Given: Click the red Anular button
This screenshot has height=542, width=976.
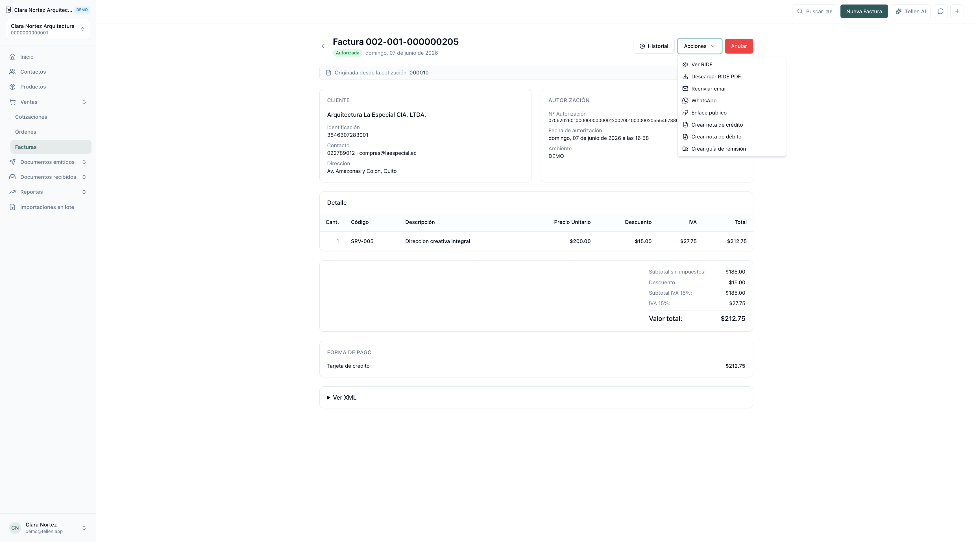Looking at the screenshot, I should coord(739,46).
